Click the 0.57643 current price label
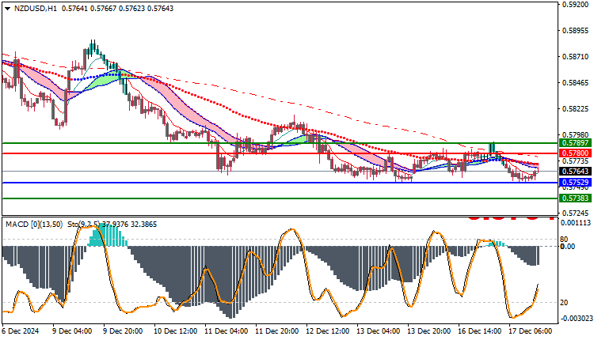The height and width of the screenshot is (340, 594). point(575,172)
